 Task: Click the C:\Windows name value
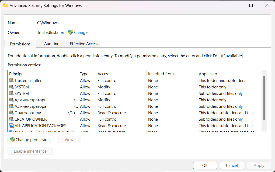pos(48,23)
